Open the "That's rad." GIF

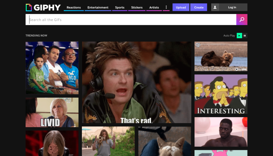137,82
